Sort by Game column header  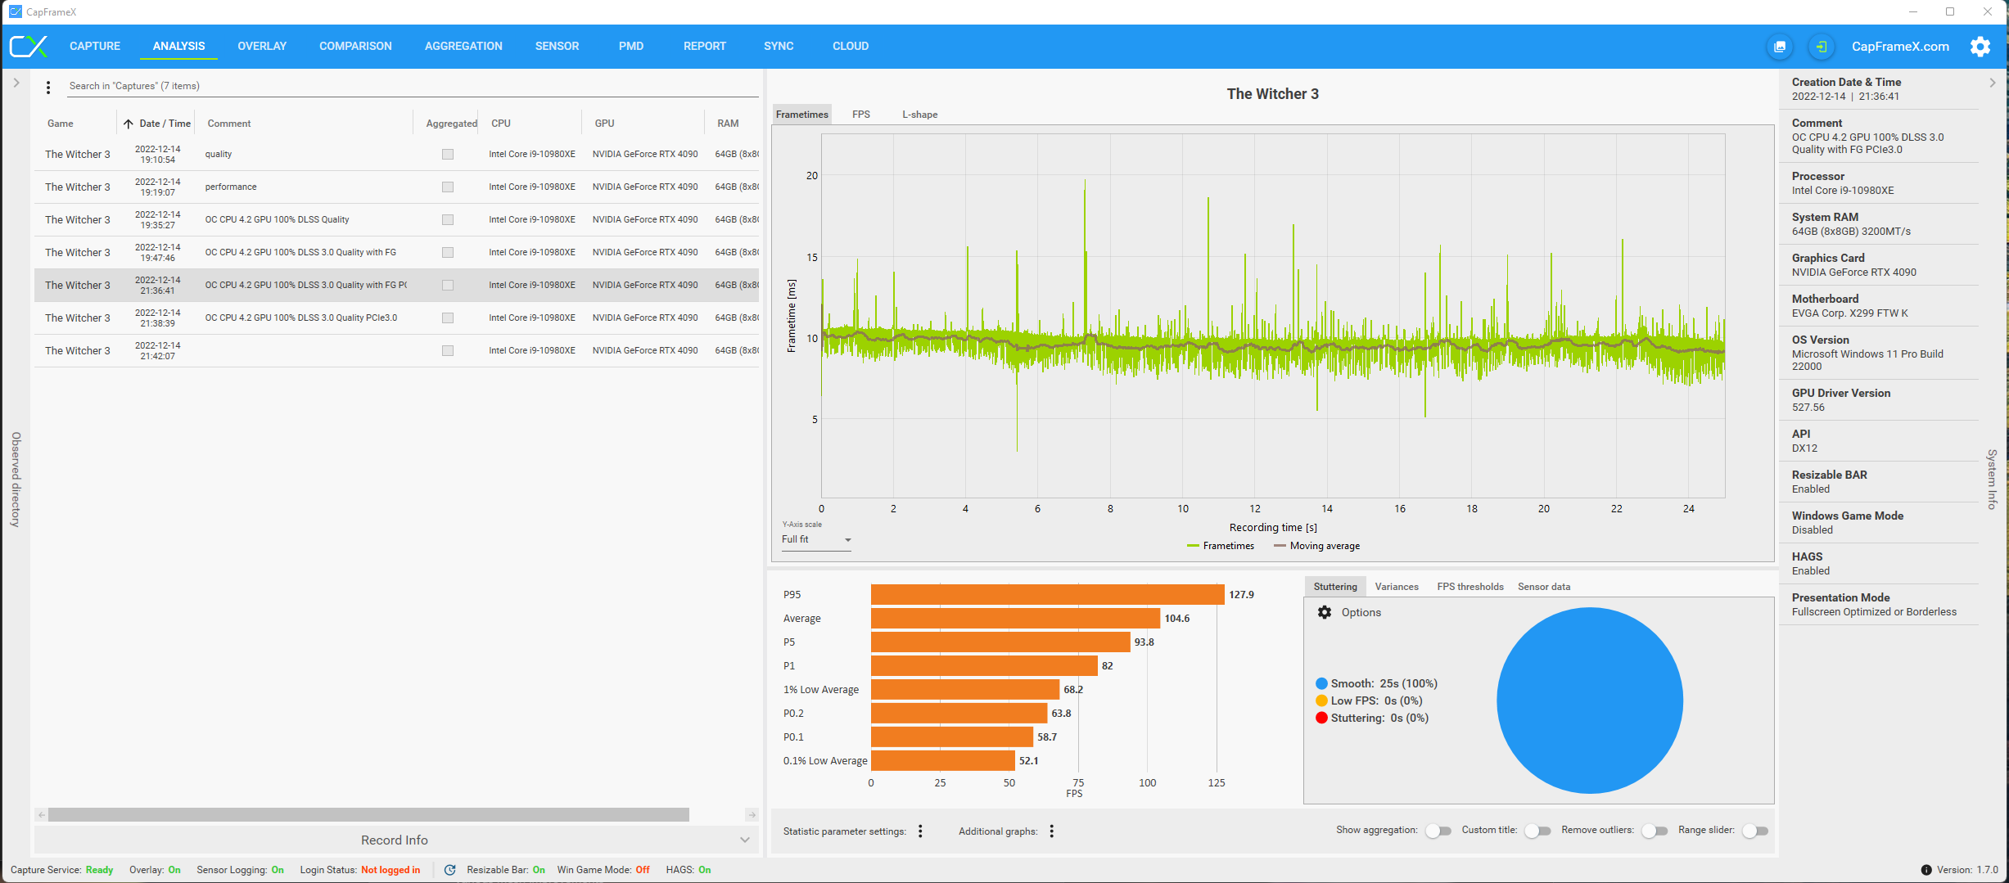[61, 124]
